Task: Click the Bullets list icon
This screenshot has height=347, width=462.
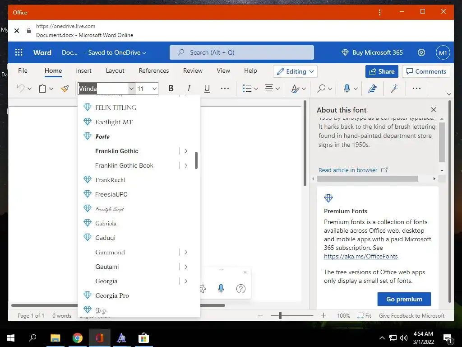Action: pos(247,88)
